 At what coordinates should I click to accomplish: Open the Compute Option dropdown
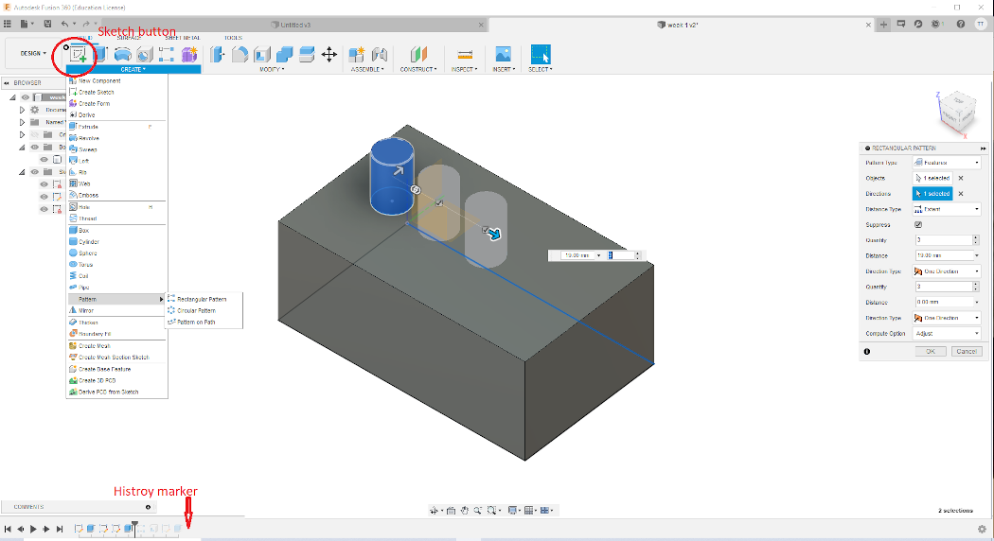click(x=947, y=333)
